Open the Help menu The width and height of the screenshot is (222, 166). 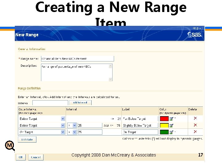click(x=196, y=28)
